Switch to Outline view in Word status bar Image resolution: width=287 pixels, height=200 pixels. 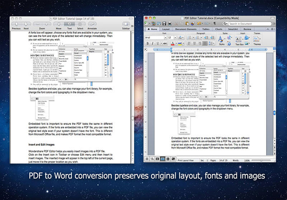pos(152,159)
